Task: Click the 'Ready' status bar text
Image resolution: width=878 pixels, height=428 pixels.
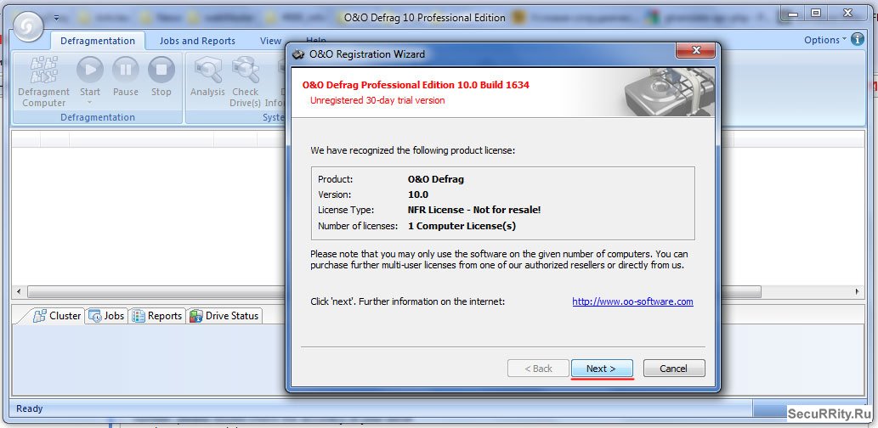Action: (x=29, y=408)
